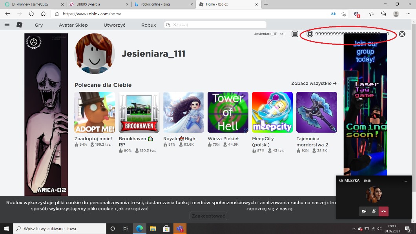
Task: Open the Roblox settings gear
Action: click(x=402, y=34)
